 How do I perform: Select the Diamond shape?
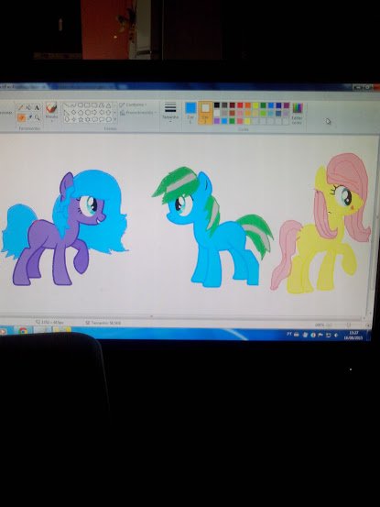73,112
